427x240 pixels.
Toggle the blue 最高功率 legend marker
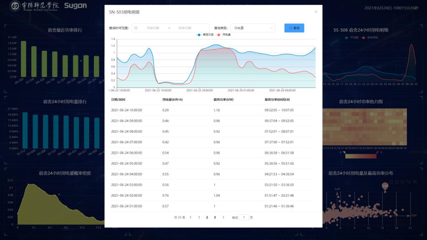pos(199,35)
